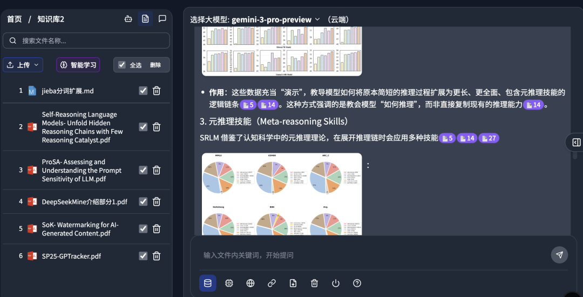Select file name jieba分词扩展.md

[x=67, y=91]
